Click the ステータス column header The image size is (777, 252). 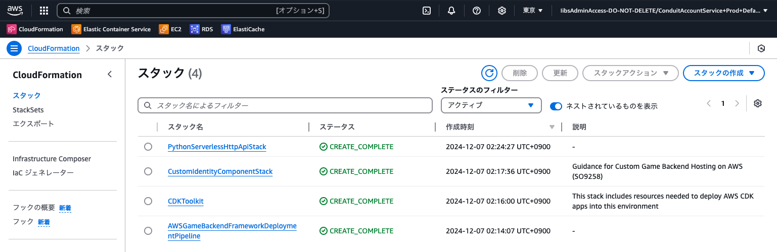[x=337, y=127]
